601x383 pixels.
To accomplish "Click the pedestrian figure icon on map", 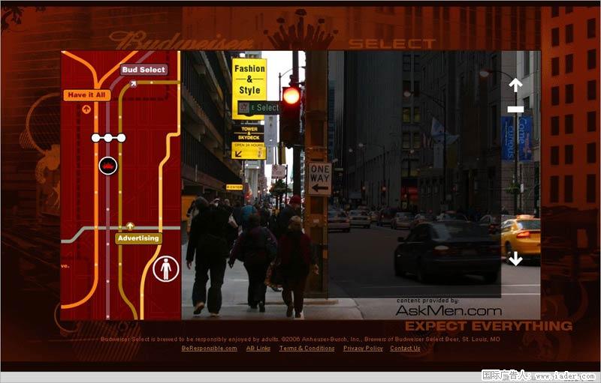I will 166,269.
